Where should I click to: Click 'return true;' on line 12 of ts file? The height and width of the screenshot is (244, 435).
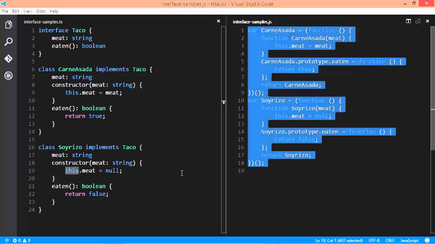tap(85, 116)
